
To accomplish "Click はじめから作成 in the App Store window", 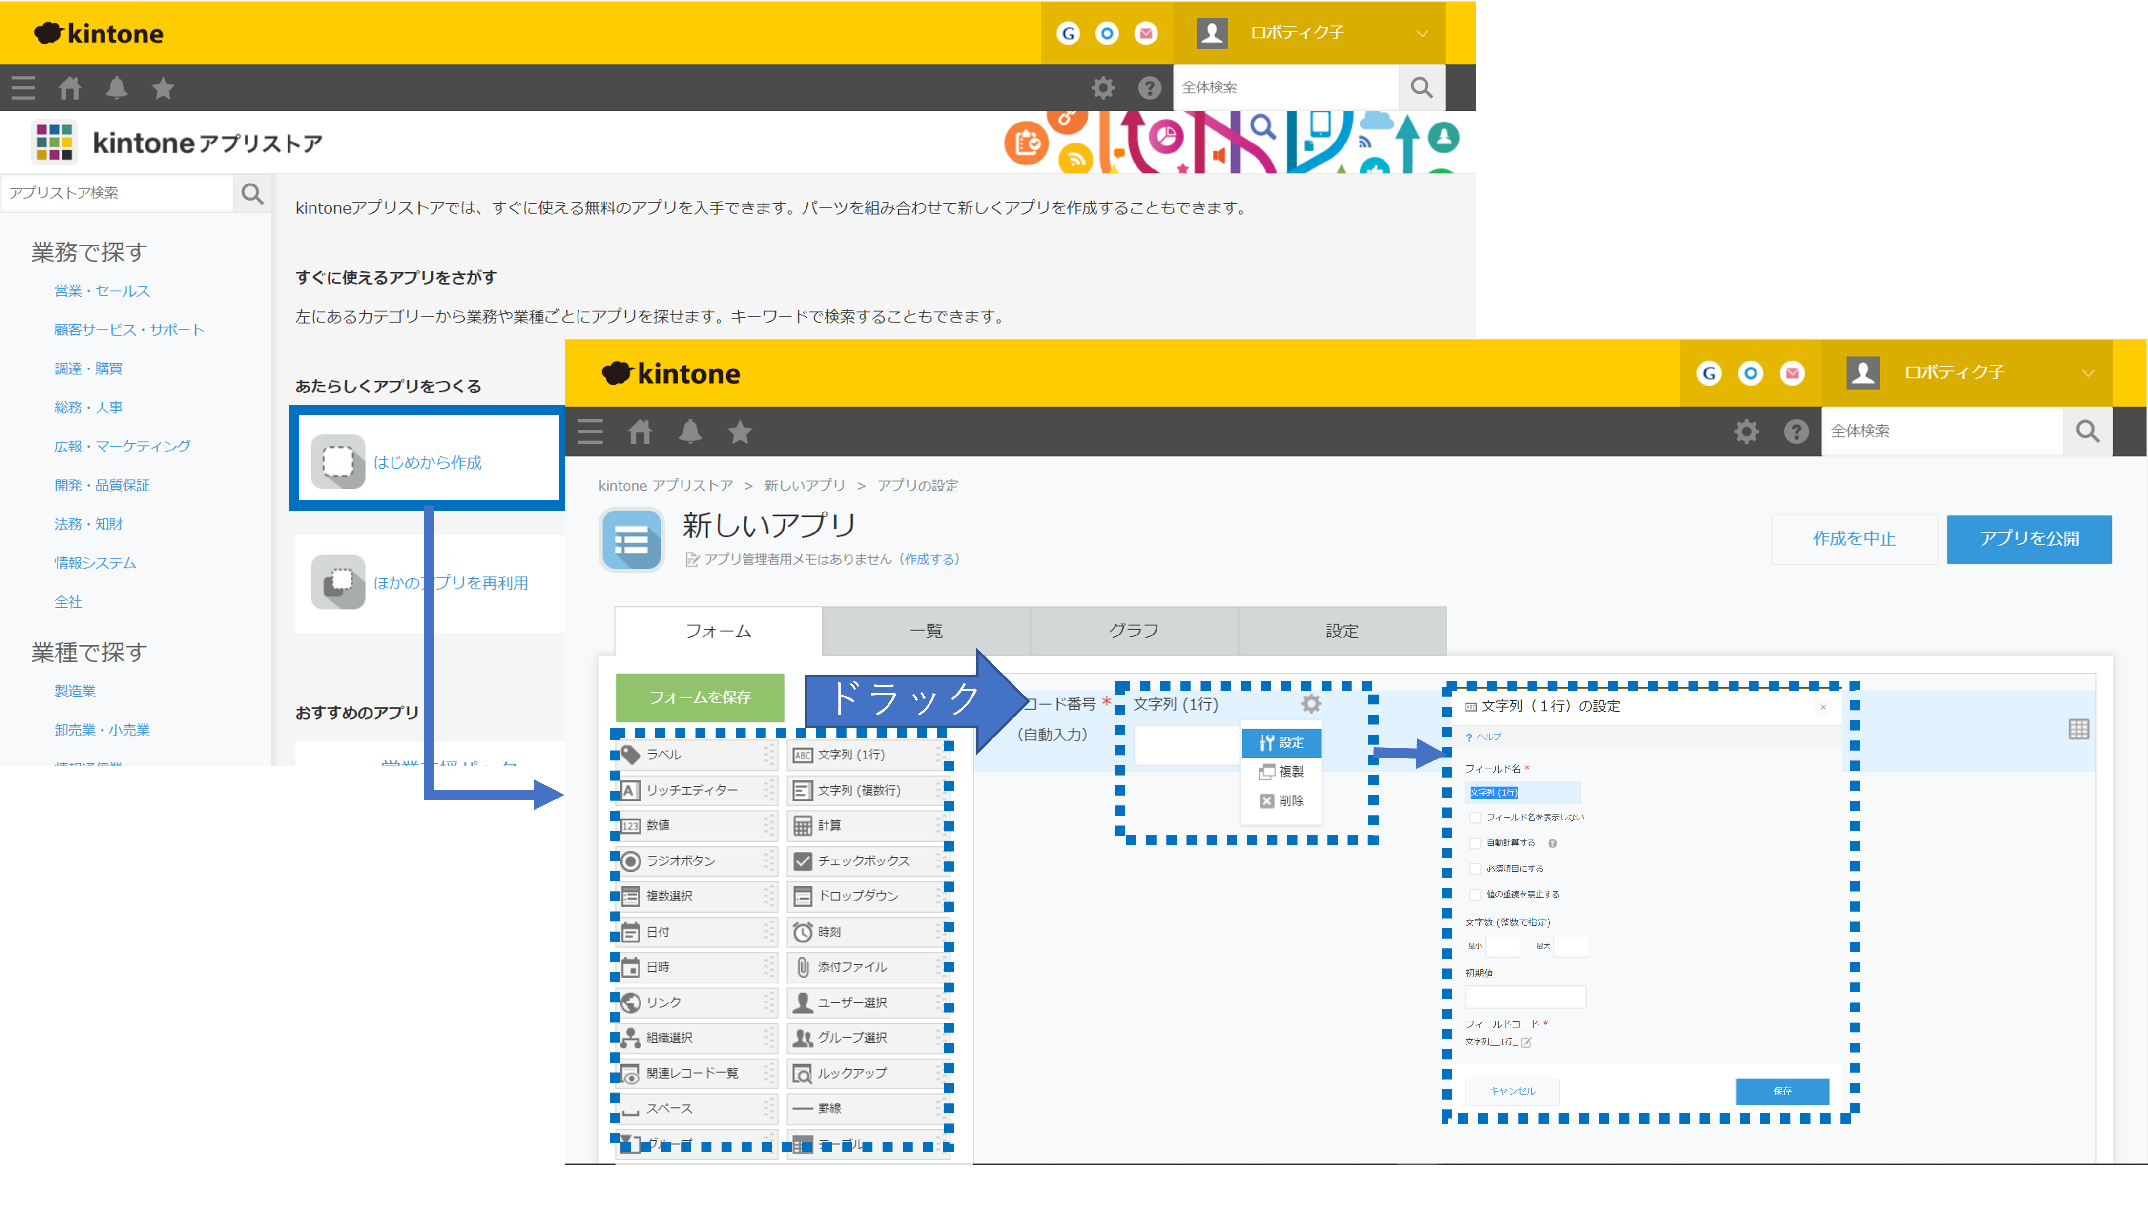I will point(428,462).
